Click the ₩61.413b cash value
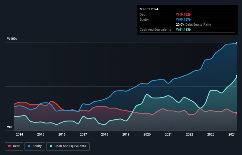Screen dimensions: 242x155 183,29
